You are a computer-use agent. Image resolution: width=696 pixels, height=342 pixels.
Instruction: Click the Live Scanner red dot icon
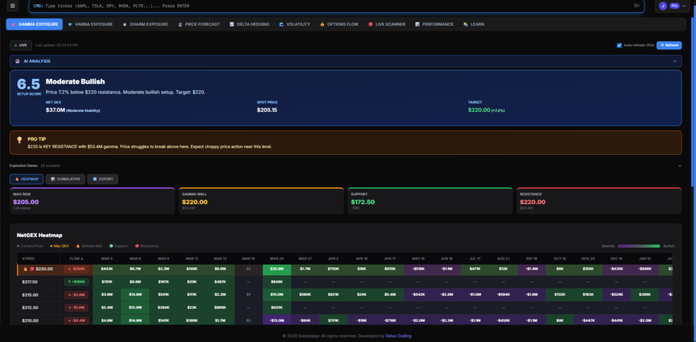(x=370, y=24)
